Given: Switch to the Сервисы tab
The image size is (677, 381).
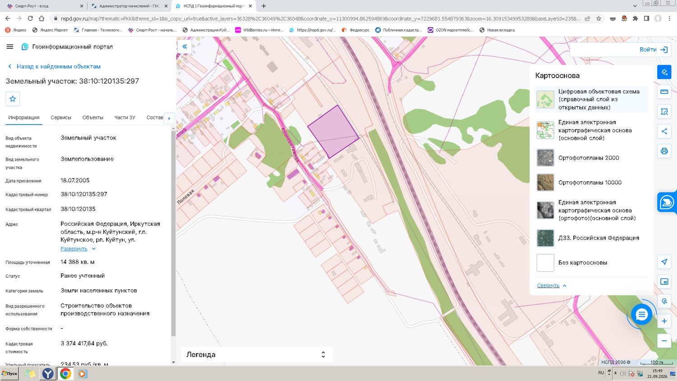Looking at the screenshot, I should (61, 117).
